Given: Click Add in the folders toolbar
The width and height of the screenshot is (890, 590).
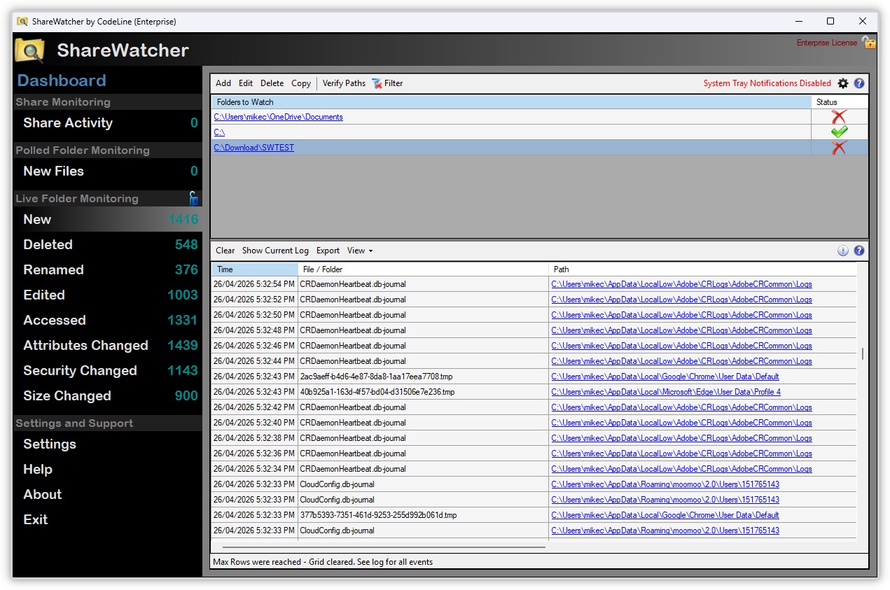Looking at the screenshot, I should [x=223, y=83].
